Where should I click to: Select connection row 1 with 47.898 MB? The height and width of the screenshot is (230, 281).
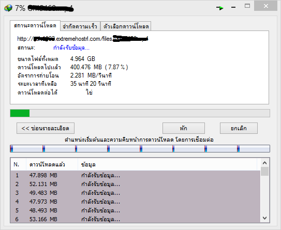[x=135, y=175]
